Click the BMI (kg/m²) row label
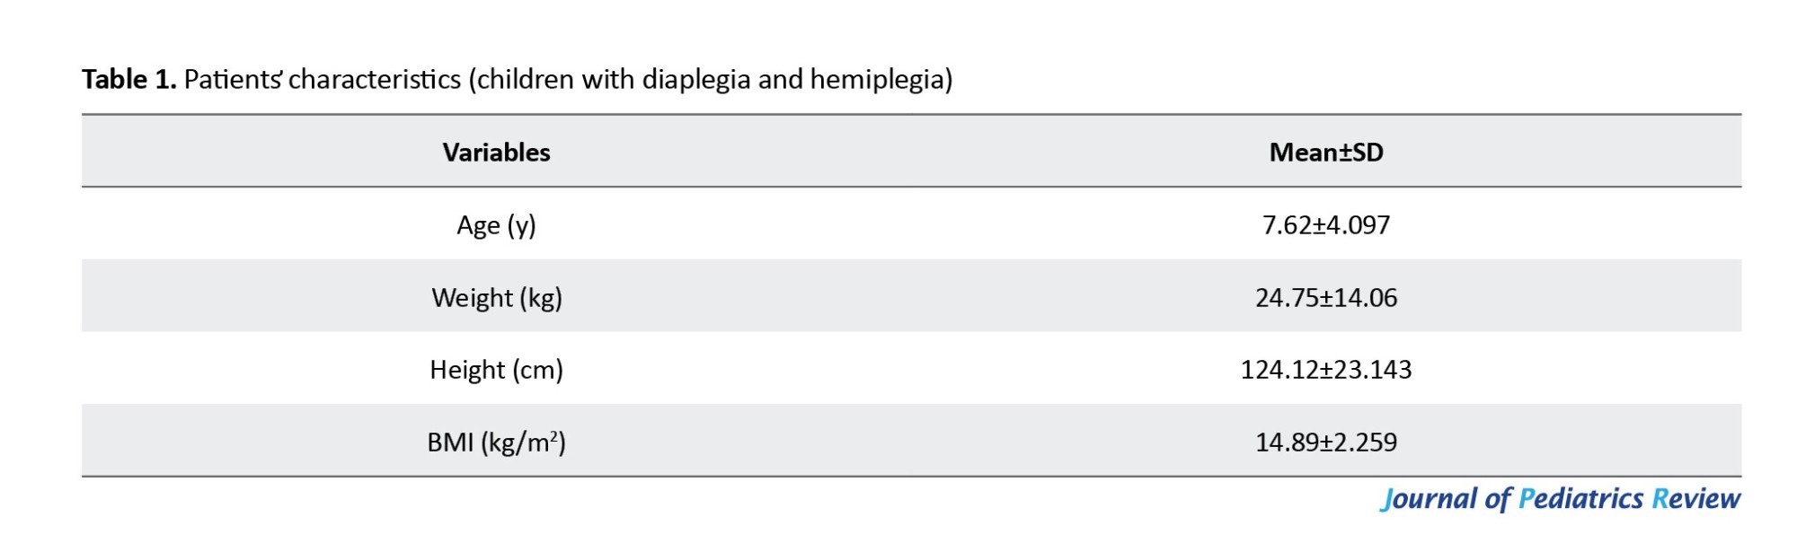This screenshot has height=552, width=1797. (x=496, y=442)
